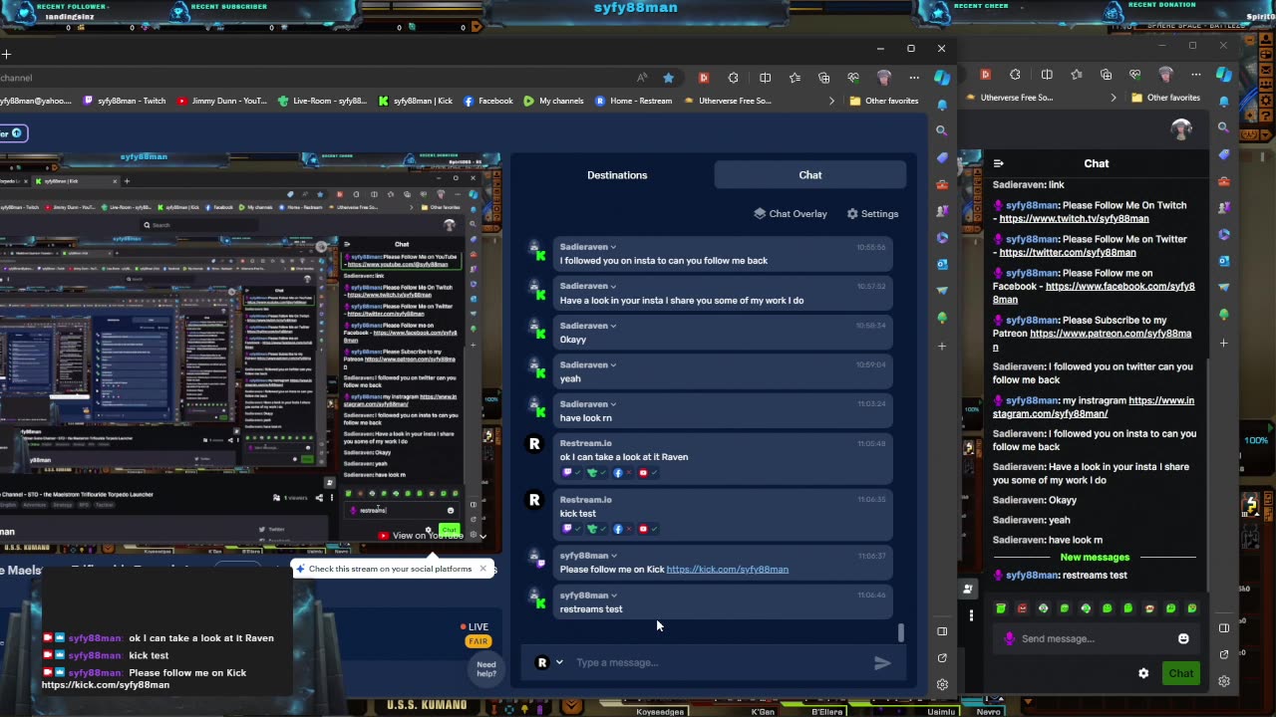Select the Chat tab in Restream panel
Viewport: 1276px width, 717px height.
810,175
